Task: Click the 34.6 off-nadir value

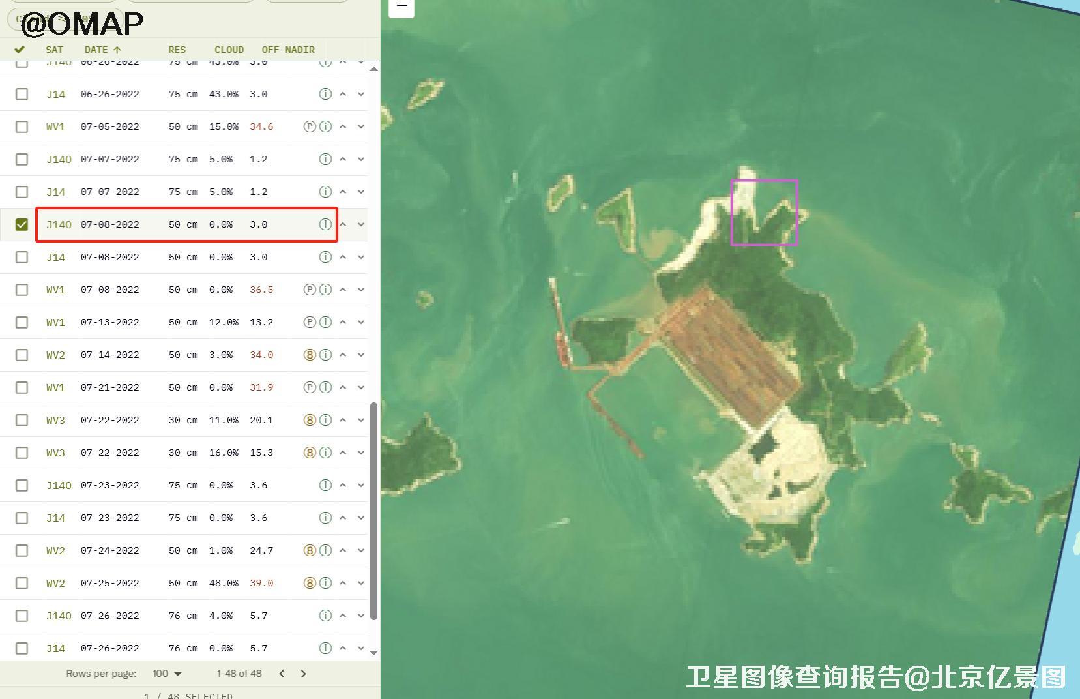Action: point(261,126)
